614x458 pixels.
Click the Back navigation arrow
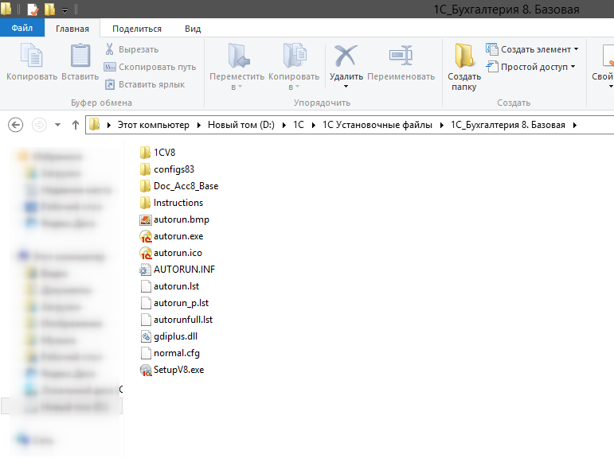pos(16,125)
